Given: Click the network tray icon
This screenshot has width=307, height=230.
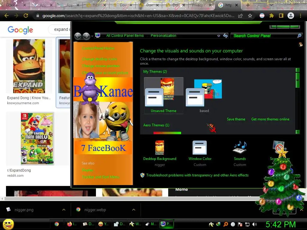Looking at the screenshot, I should [247, 224].
